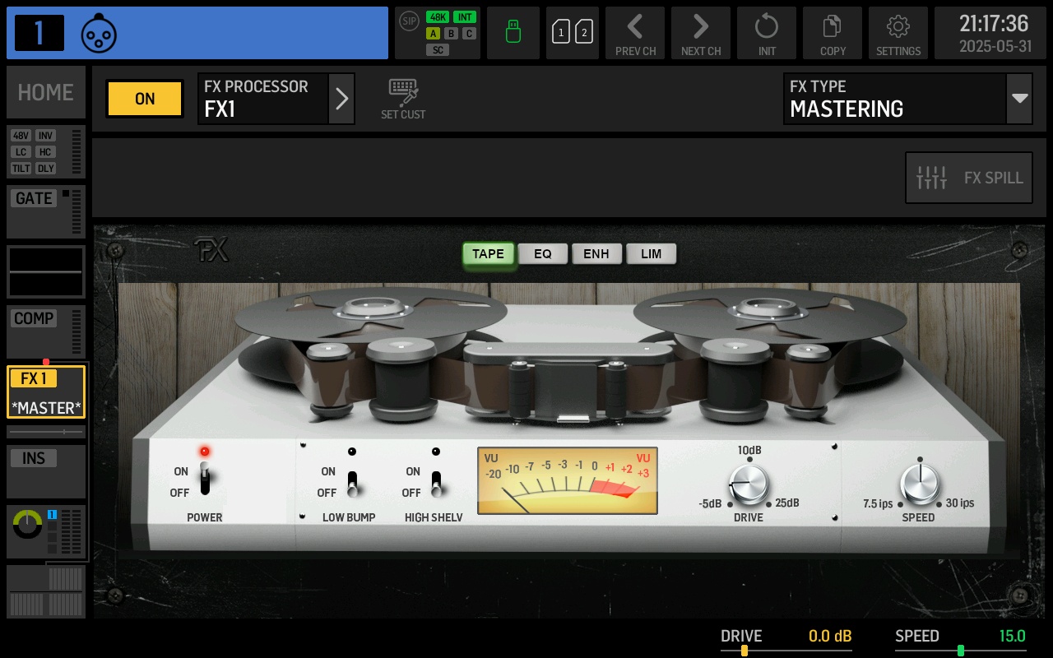Advance to next channel with NEXT CH arrow
The height and width of the screenshot is (658, 1053).
[x=701, y=33]
